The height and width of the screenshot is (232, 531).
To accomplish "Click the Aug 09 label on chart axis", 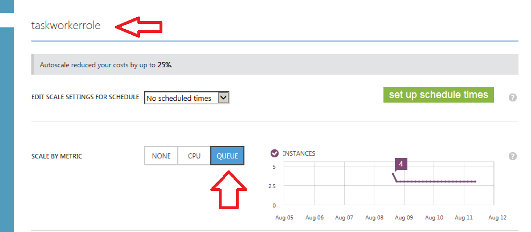I will click(x=404, y=217).
